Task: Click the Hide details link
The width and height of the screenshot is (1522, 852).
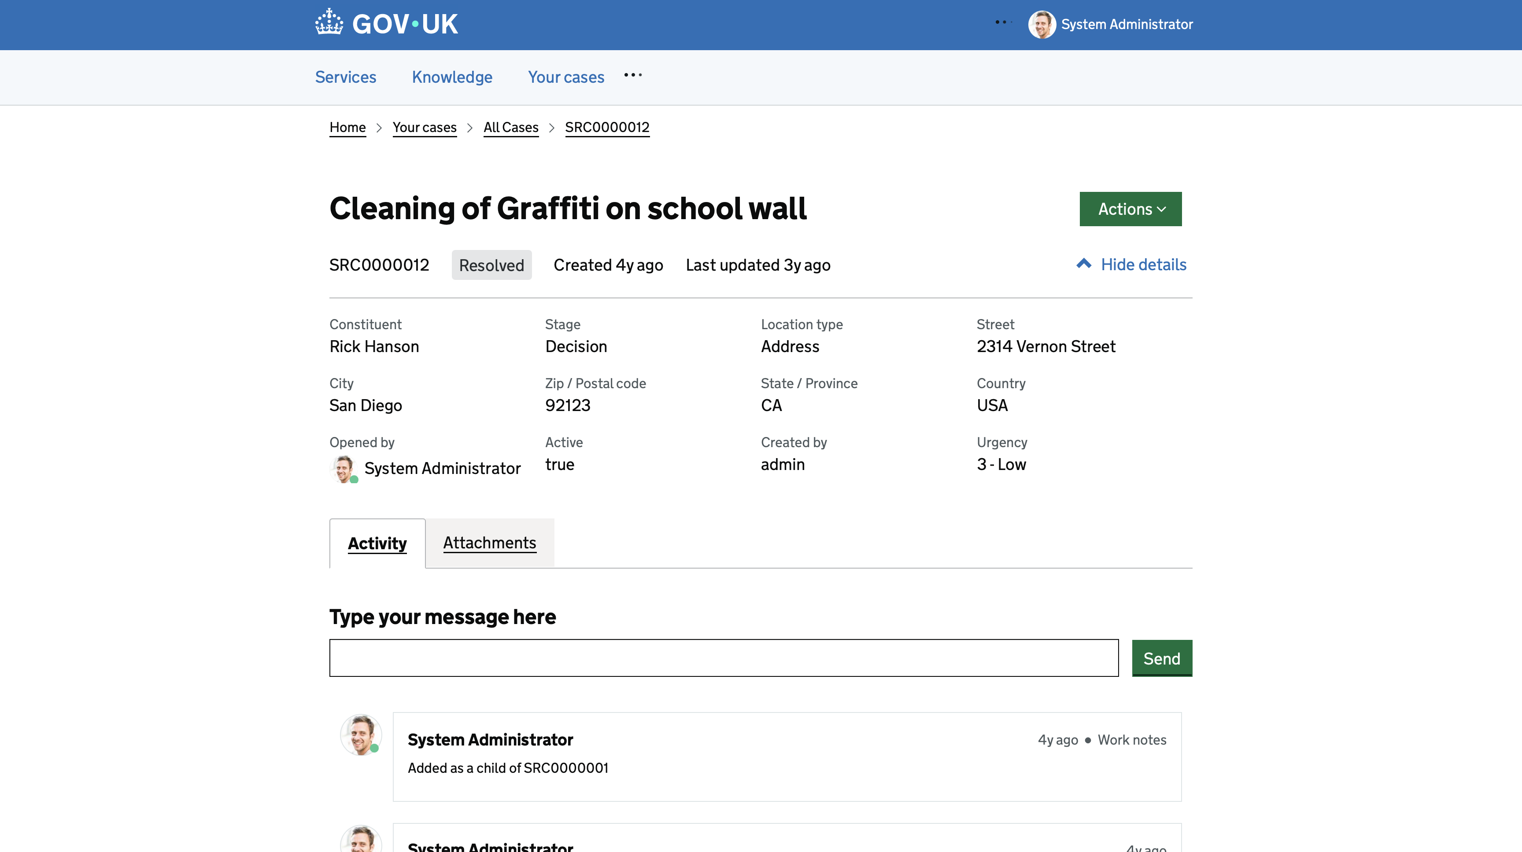Action: (1143, 264)
